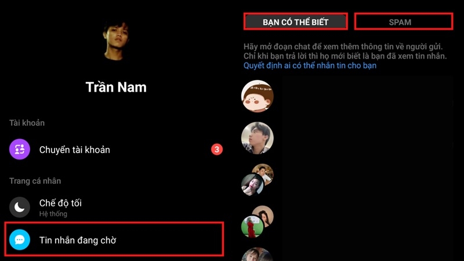Switch to the SPAM tab
464x261 pixels.
click(x=404, y=21)
